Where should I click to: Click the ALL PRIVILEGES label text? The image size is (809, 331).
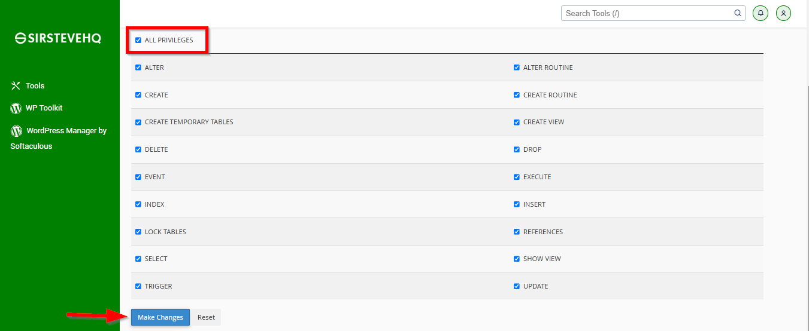pyautogui.click(x=169, y=41)
